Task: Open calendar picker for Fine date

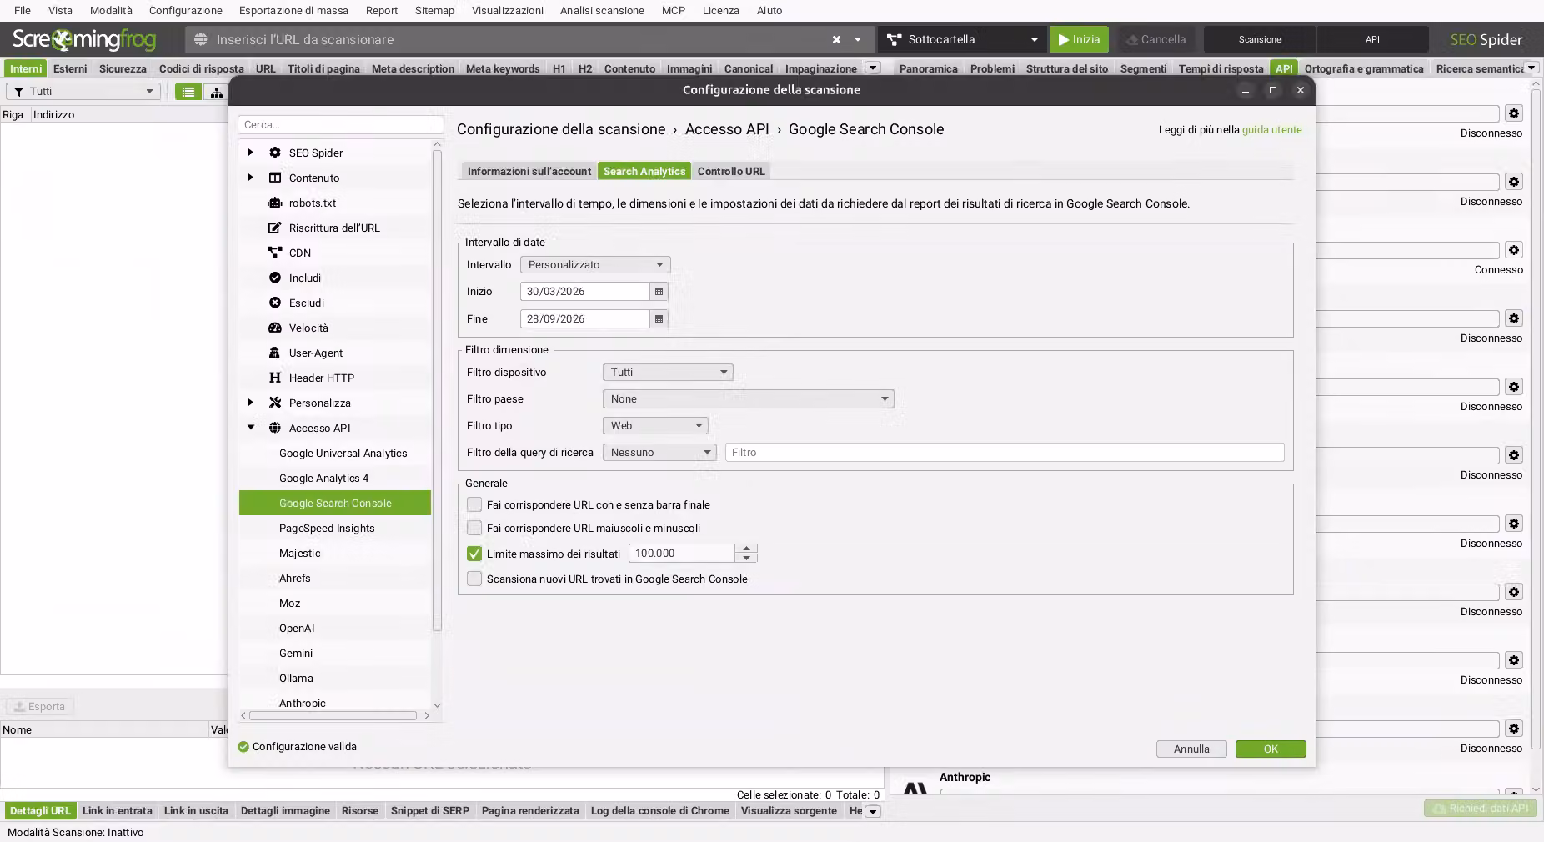Action: tap(659, 319)
